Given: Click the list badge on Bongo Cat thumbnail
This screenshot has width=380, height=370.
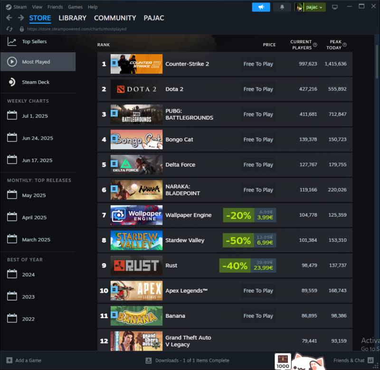Looking at the screenshot, I should tap(114, 139).
